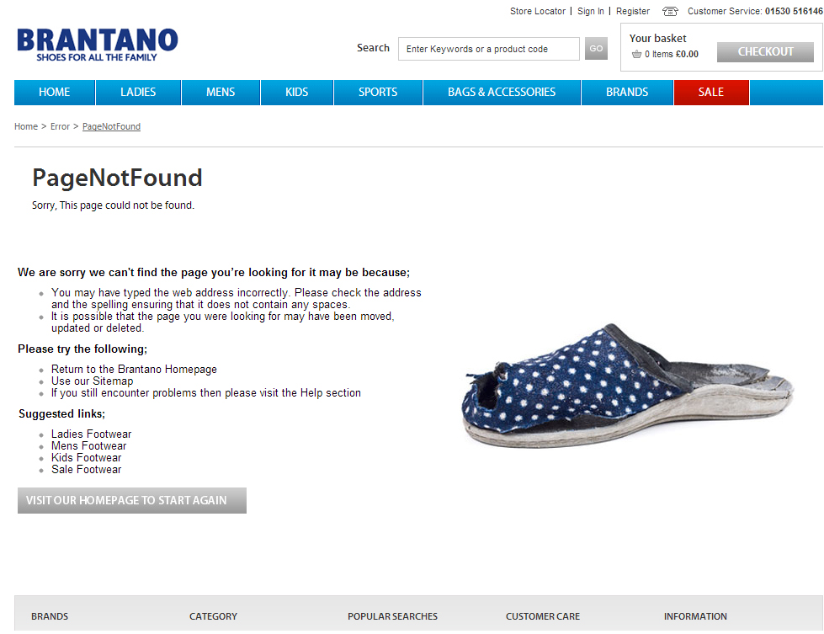Open the KIDS navigation tab
This screenshot has height=634, width=824.
(x=297, y=92)
